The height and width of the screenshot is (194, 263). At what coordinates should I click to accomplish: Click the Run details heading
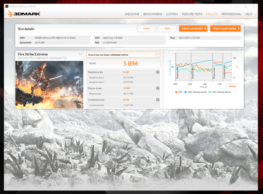tap(26, 29)
